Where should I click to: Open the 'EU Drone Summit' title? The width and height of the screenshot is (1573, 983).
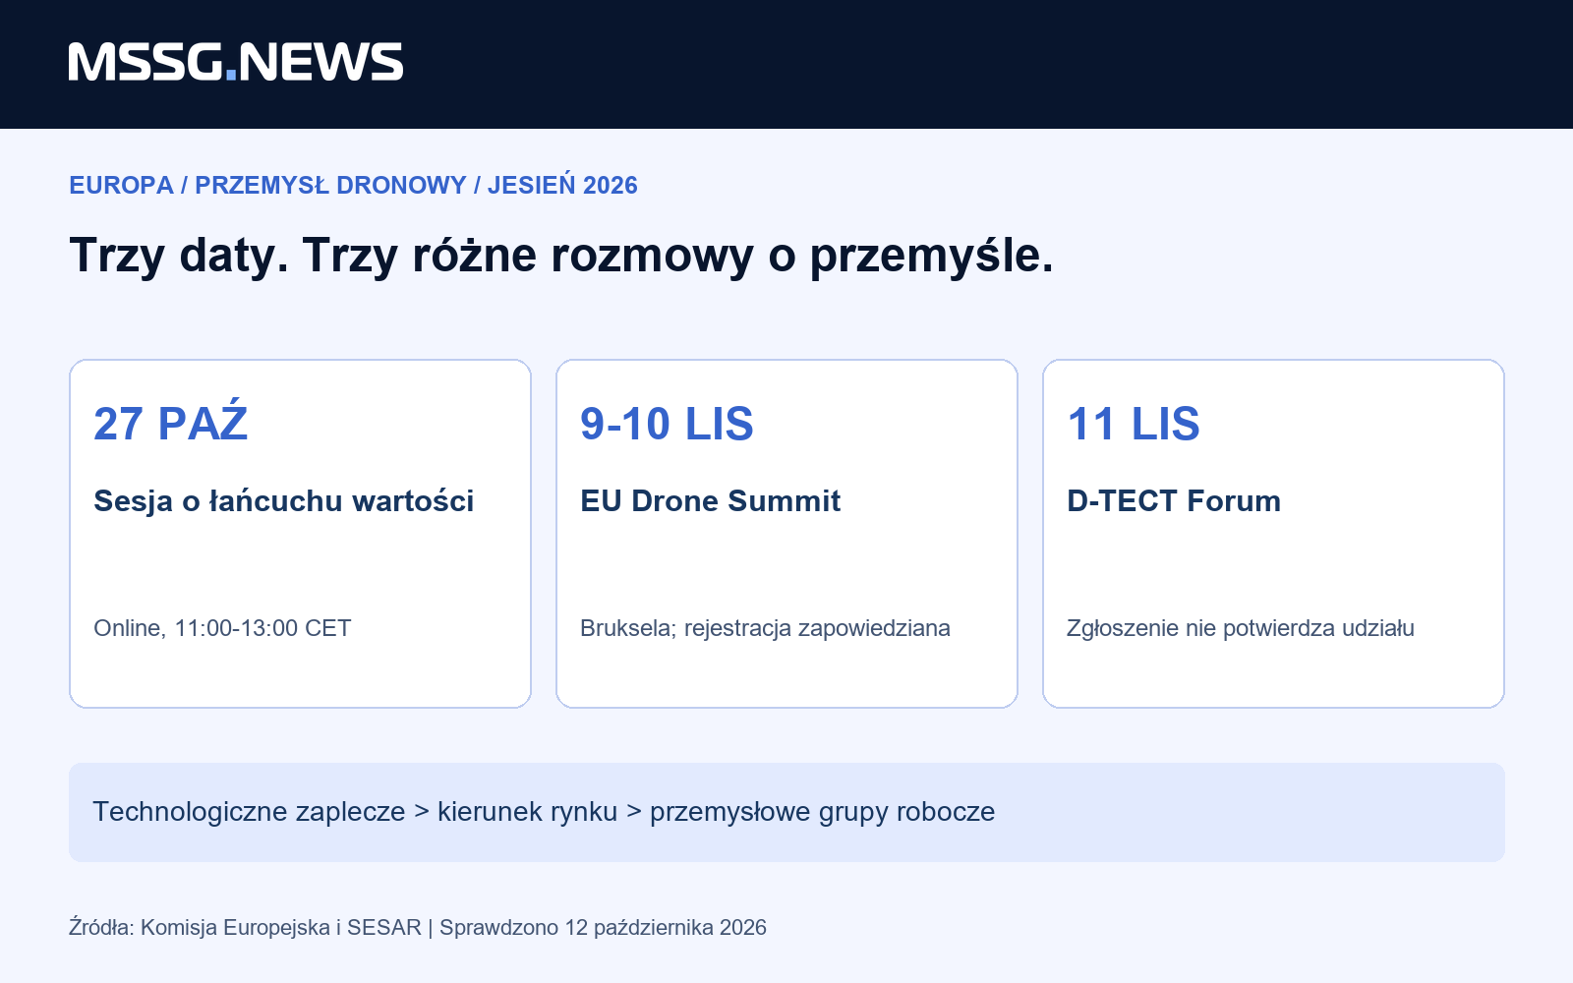tap(710, 500)
